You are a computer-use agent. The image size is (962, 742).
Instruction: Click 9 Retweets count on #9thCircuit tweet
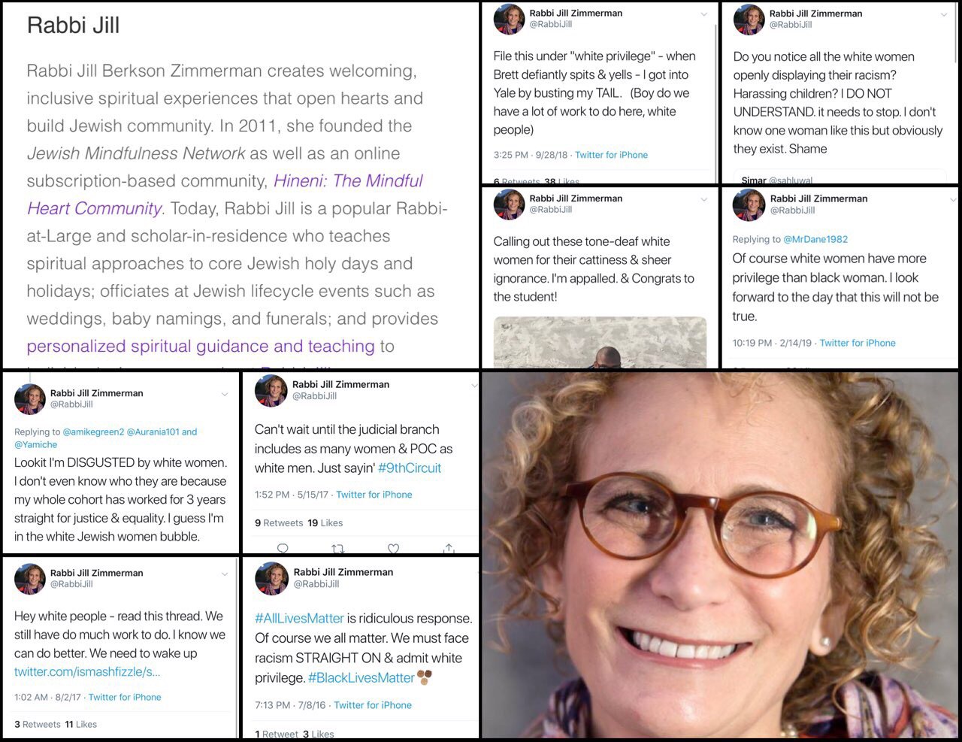pos(279,522)
